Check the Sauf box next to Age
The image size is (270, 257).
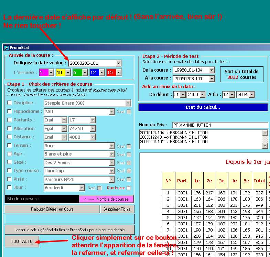tap(129, 154)
